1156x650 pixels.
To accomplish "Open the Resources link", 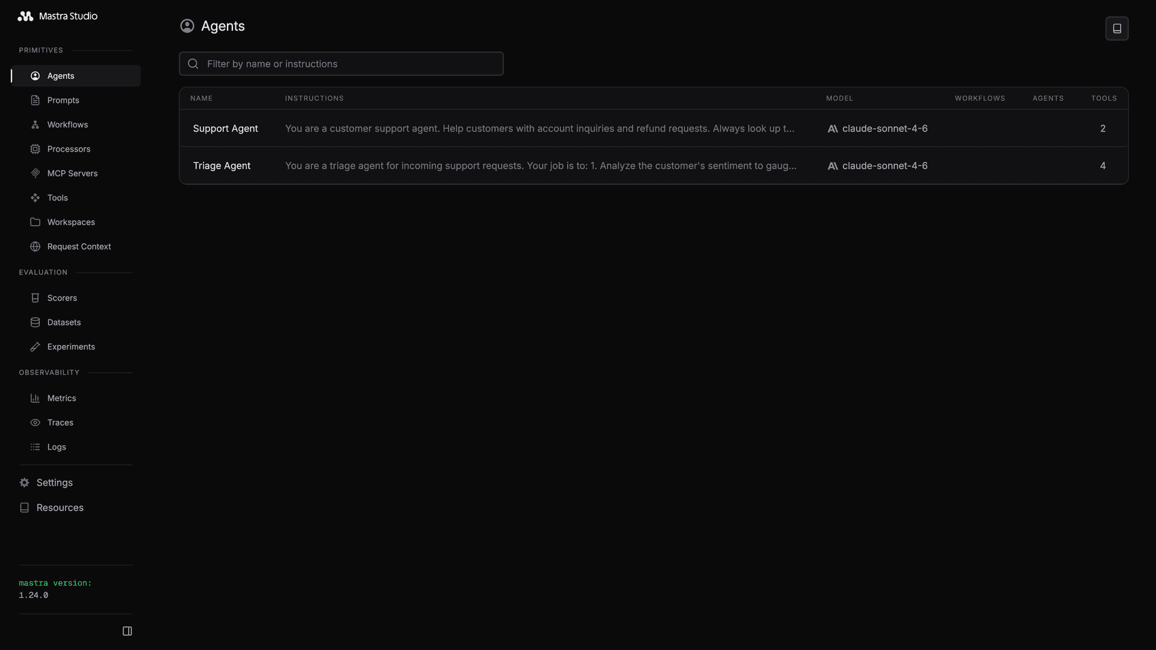I will 59,507.
